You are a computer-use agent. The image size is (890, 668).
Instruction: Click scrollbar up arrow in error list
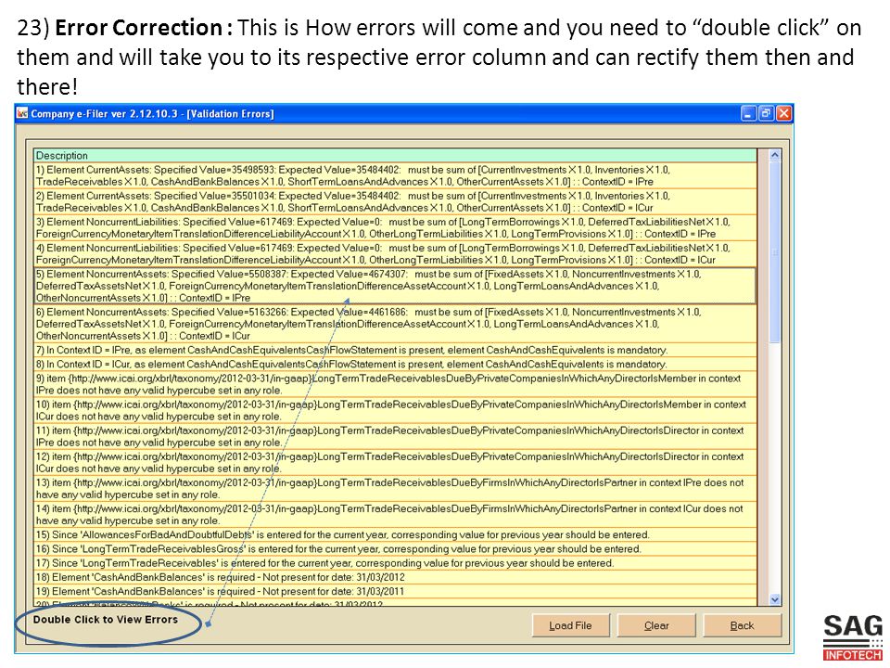click(775, 155)
